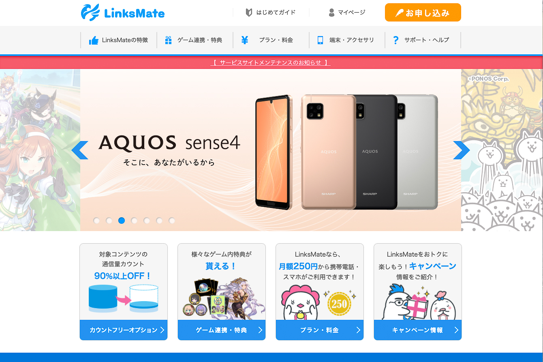The image size is (543, 362).
Task: Select the fifth carousel dot indicator
Action: pyautogui.click(x=147, y=221)
